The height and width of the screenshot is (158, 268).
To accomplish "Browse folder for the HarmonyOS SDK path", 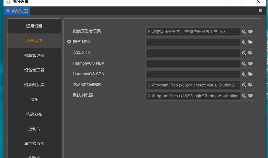I will 251,74.
